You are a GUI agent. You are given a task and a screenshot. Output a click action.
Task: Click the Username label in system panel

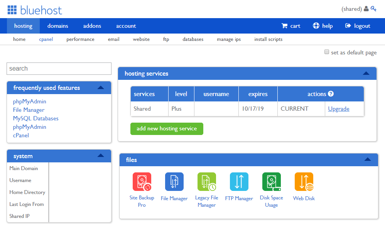pos(20,180)
